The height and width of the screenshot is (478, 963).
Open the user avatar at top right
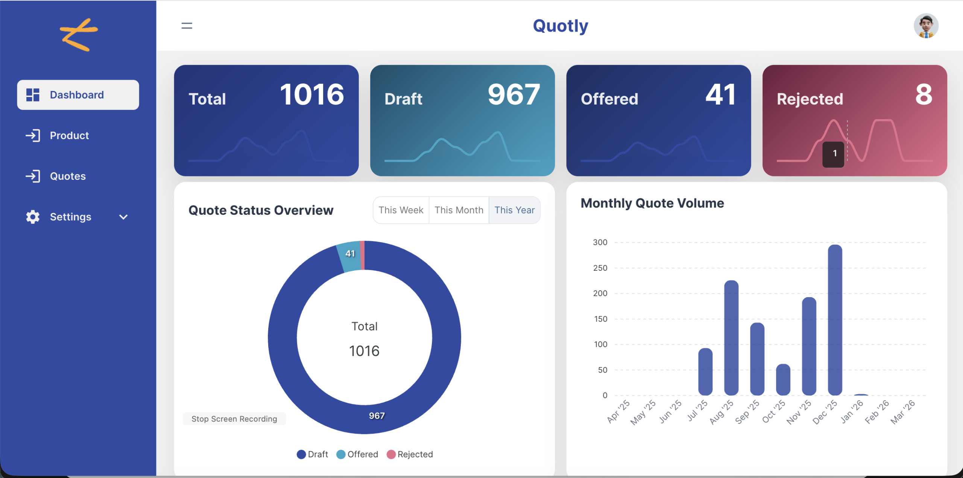pyautogui.click(x=926, y=25)
